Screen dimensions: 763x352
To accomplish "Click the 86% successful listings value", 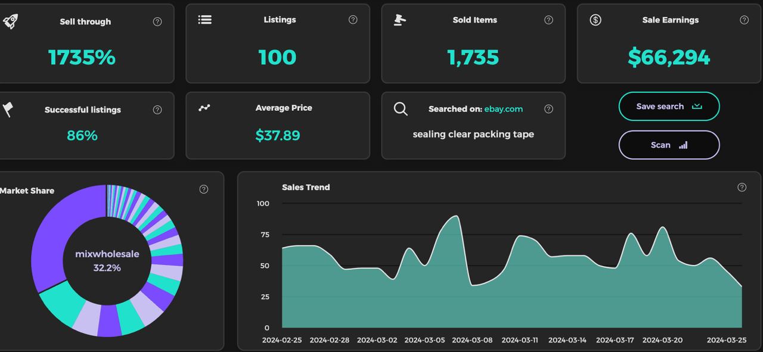I will click(82, 135).
